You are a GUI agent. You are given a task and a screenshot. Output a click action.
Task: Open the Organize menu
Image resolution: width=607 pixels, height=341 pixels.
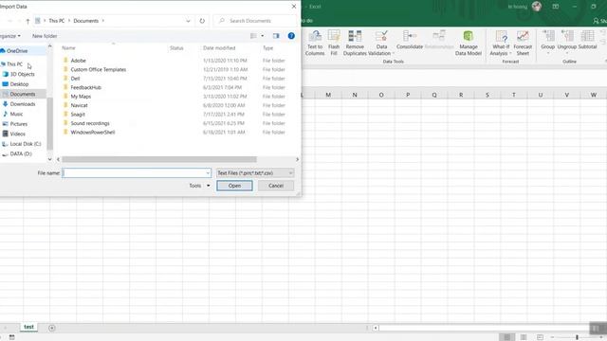click(x=10, y=36)
